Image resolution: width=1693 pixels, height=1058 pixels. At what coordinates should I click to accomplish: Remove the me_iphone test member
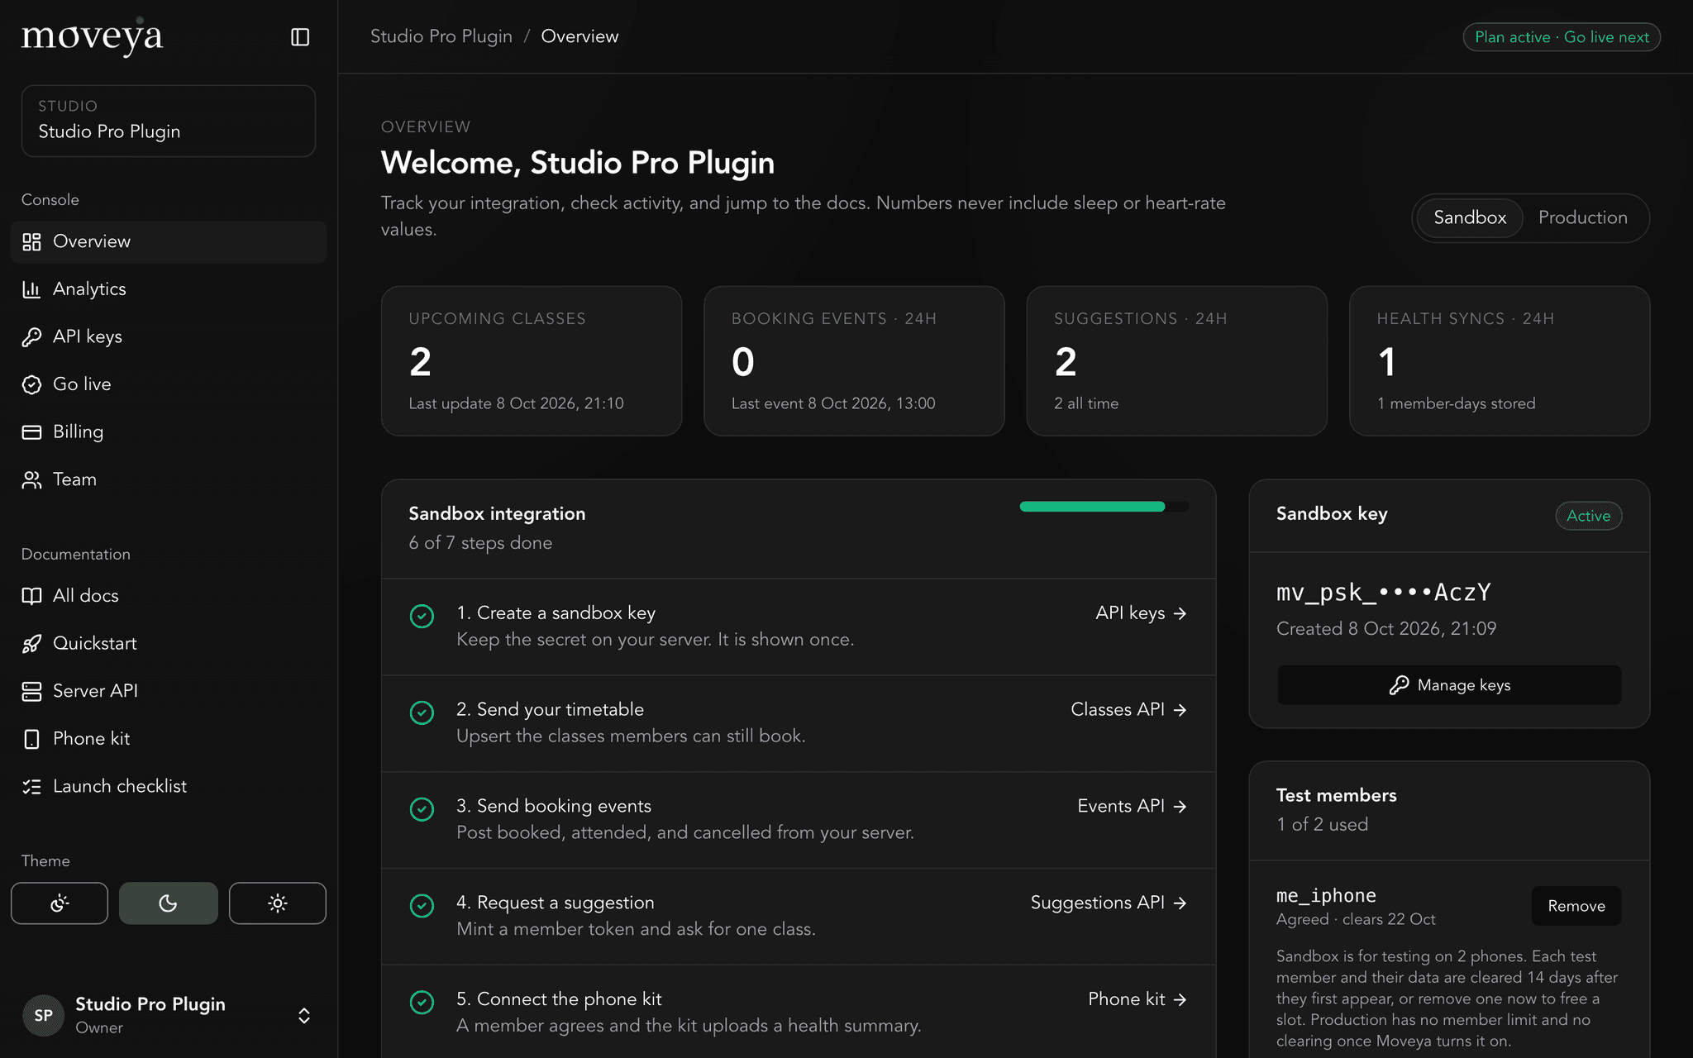[x=1576, y=906]
